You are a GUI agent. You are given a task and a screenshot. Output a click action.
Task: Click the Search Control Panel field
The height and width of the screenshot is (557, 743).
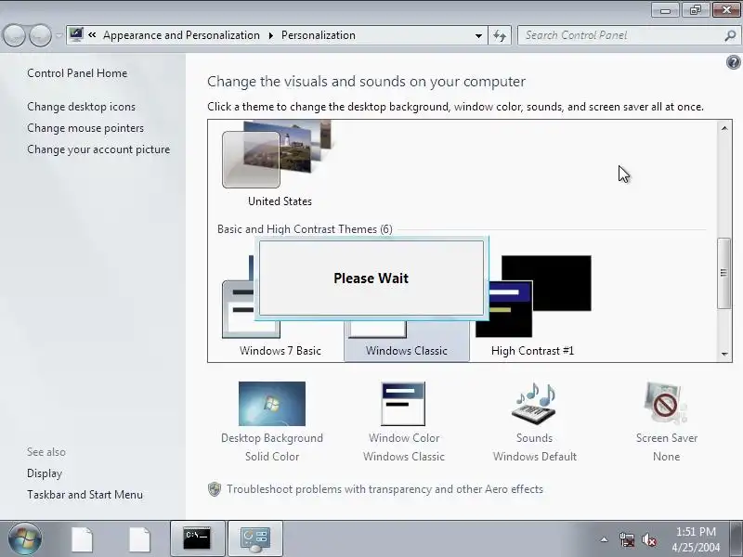coord(628,35)
